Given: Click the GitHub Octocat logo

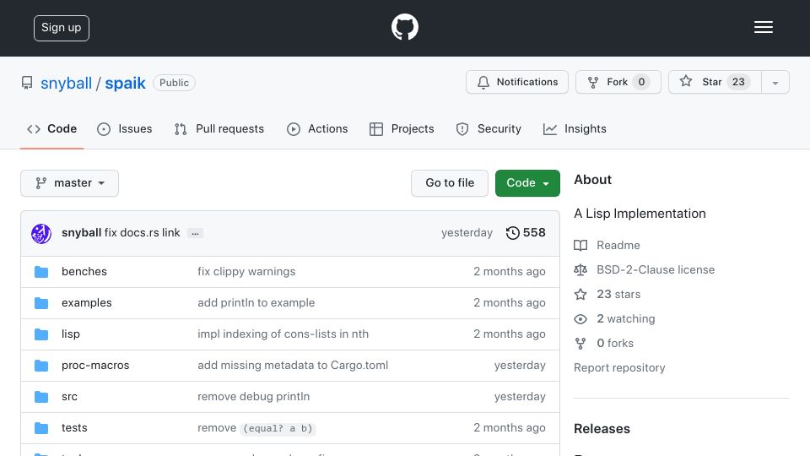Looking at the screenshot, I should (404, 27).
